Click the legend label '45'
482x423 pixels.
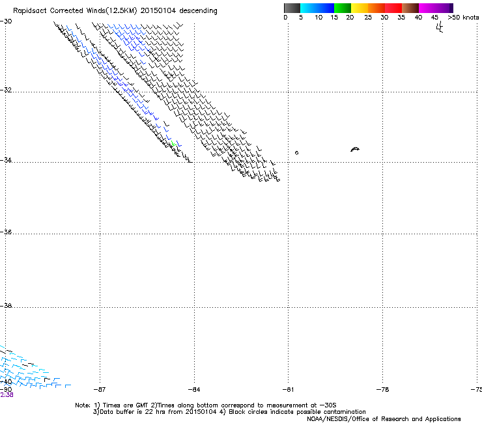coord(434,18)
